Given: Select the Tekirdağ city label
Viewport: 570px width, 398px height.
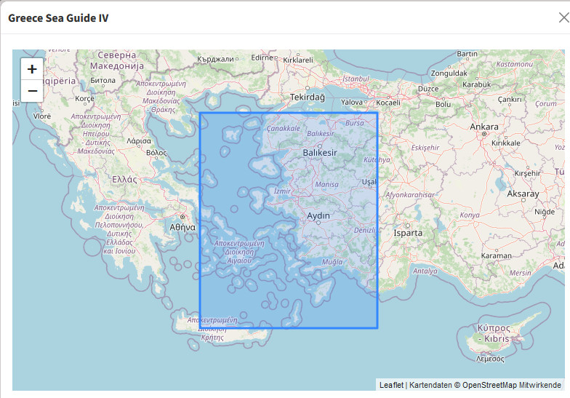Looking at the screenshot, I should (x=308, y=97).
